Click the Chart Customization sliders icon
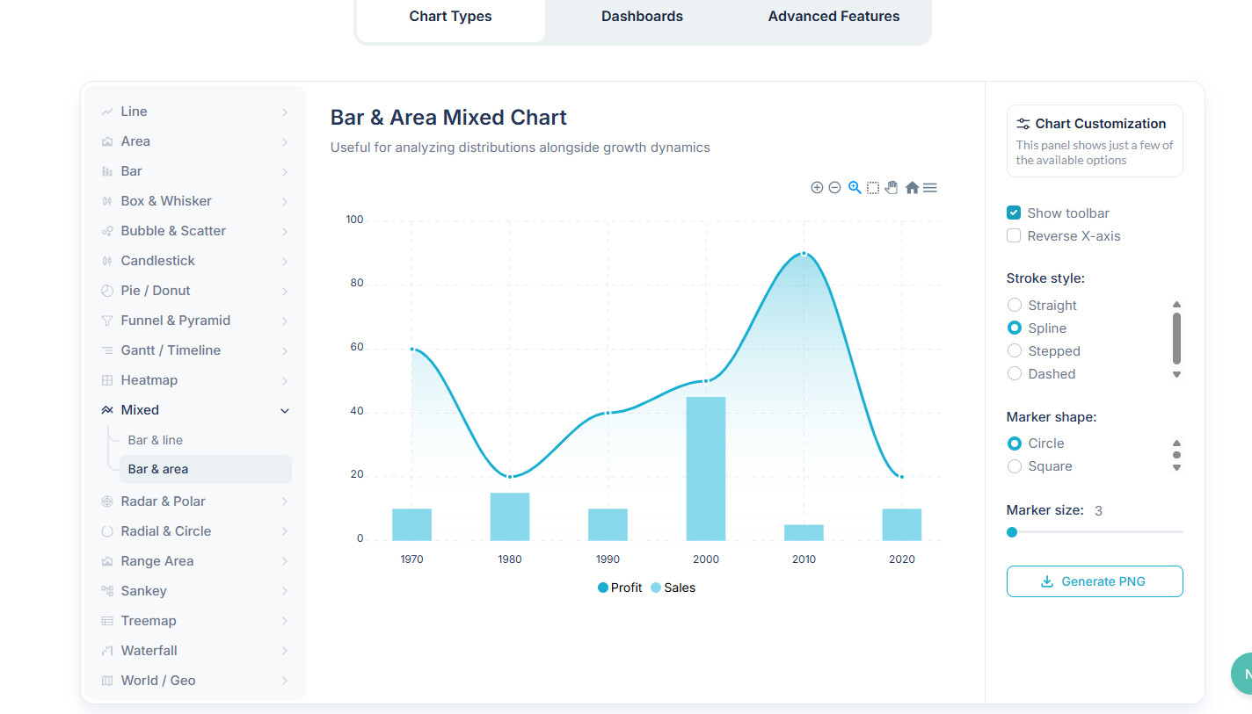 pos(1023,124)
